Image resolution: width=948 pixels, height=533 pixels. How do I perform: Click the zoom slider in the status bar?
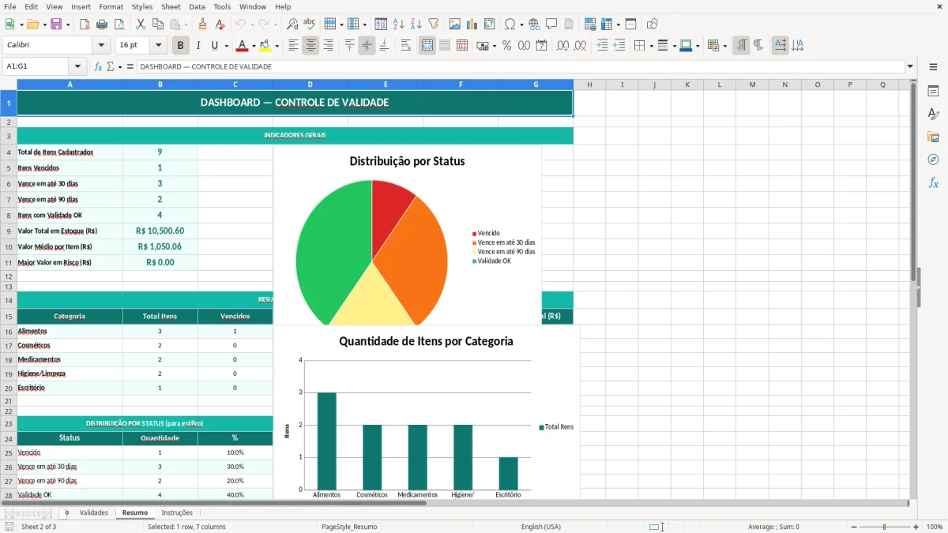pos(884,527)
